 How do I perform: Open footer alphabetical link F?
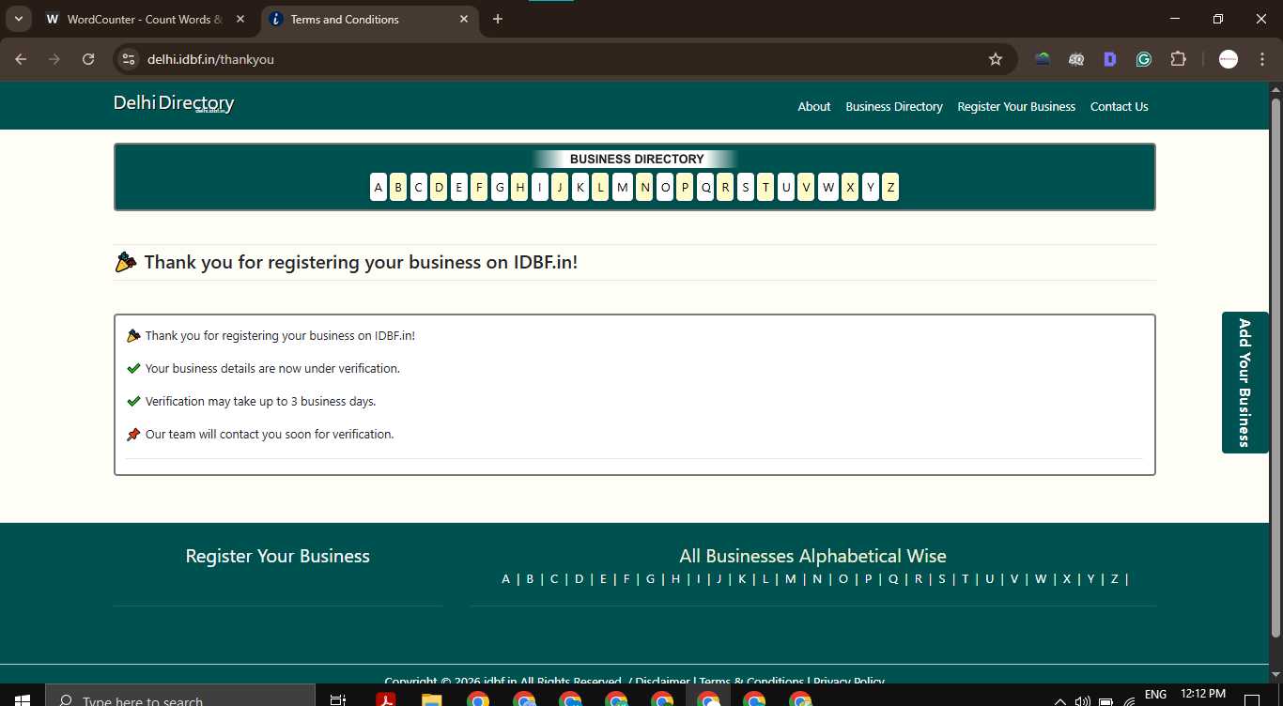tap(626, 579)
